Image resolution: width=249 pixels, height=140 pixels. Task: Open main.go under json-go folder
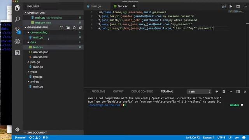pos(53,67)
